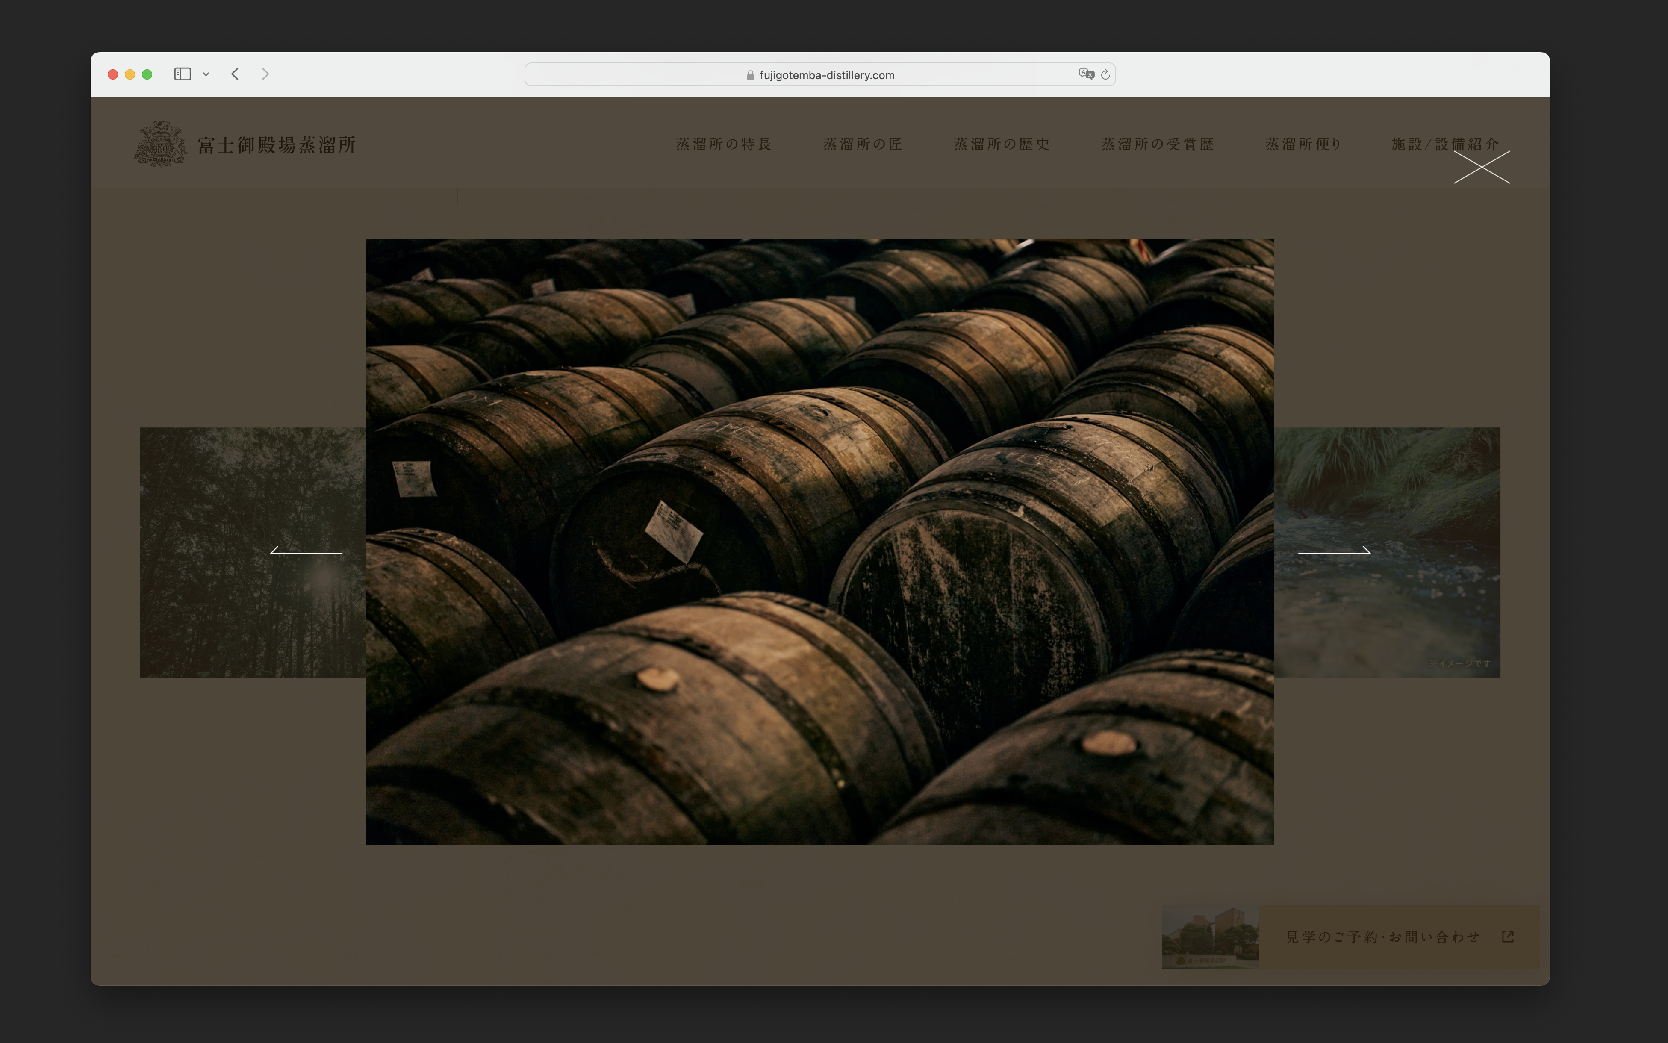Click the translate page icon in address bar
This screenshot has width=1668, height=1043.
[x=1086, y=74]
